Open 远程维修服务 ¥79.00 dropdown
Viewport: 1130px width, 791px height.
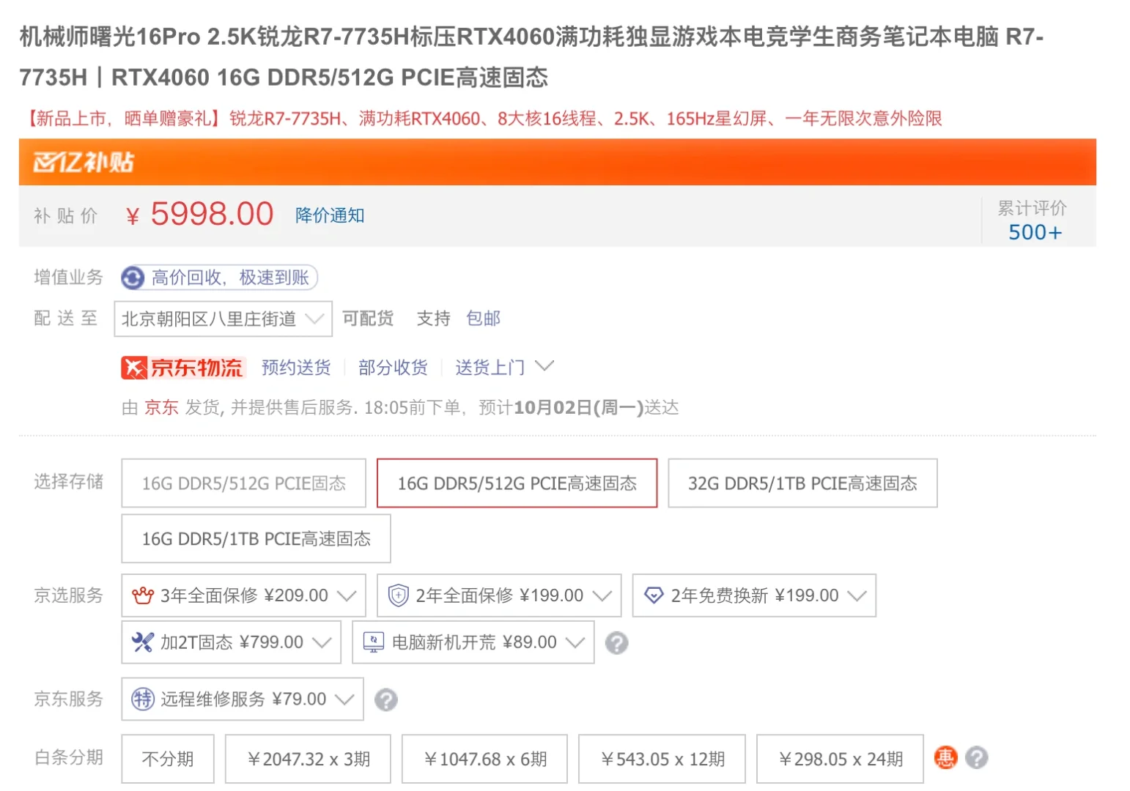coord(242,699)
